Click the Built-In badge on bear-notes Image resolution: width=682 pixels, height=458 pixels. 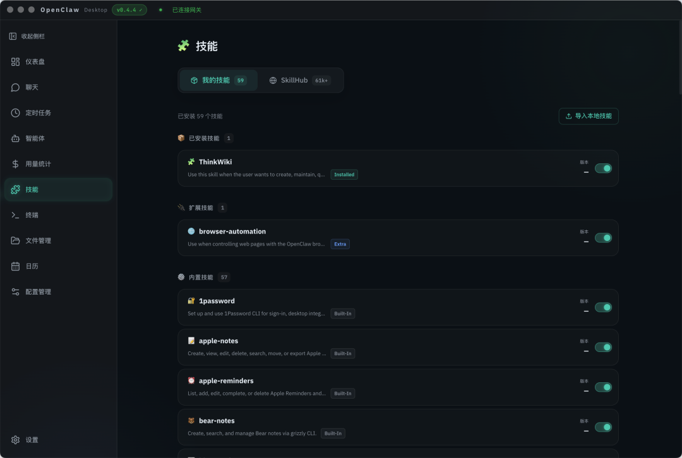pos(333,433)
